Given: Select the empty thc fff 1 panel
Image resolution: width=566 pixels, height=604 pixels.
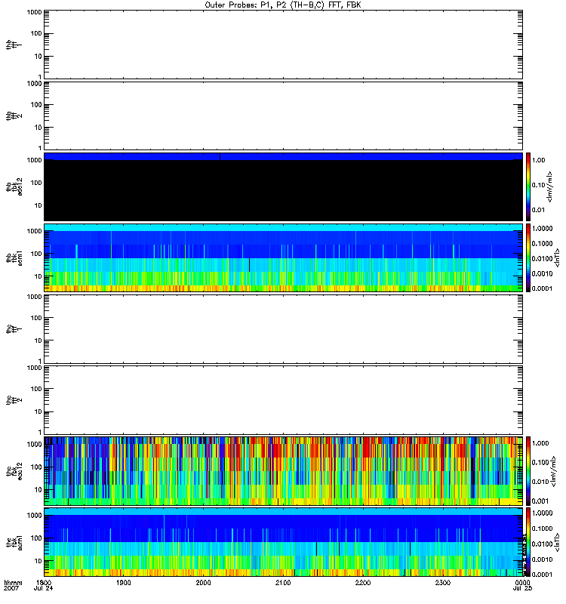Looking at the screenshot, I should point(283,328).
